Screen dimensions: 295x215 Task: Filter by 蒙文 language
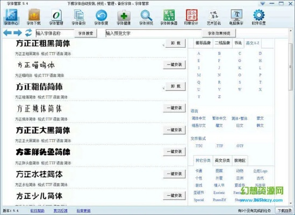(260, 118)
